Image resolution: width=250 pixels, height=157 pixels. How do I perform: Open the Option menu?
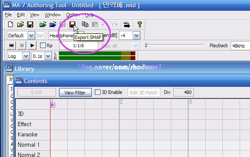coord(73,15)
